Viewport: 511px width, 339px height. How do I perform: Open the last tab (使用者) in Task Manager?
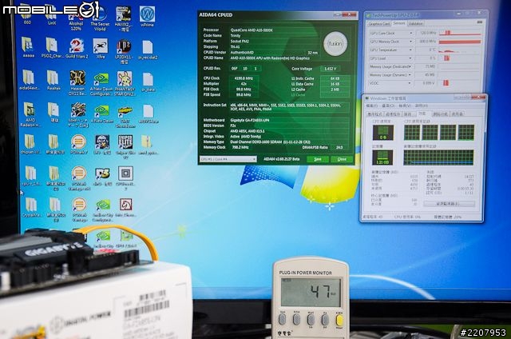click(458, 114)
